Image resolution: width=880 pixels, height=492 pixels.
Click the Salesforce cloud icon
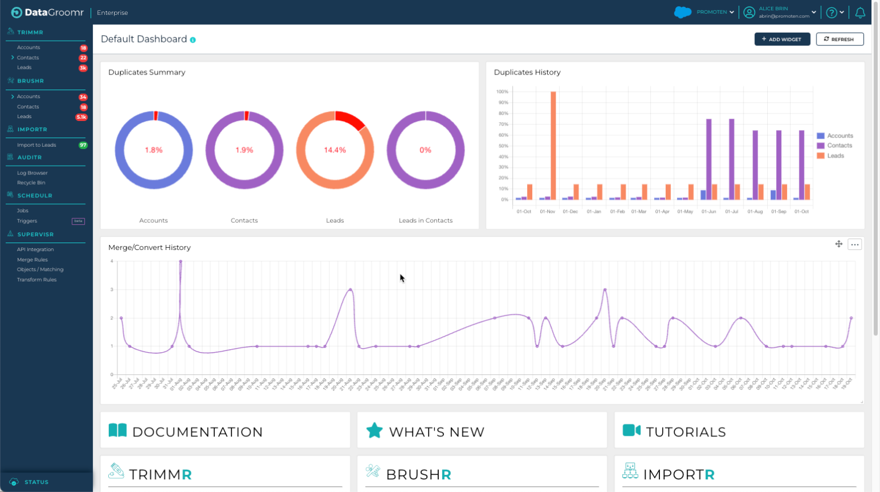(682, 12)
